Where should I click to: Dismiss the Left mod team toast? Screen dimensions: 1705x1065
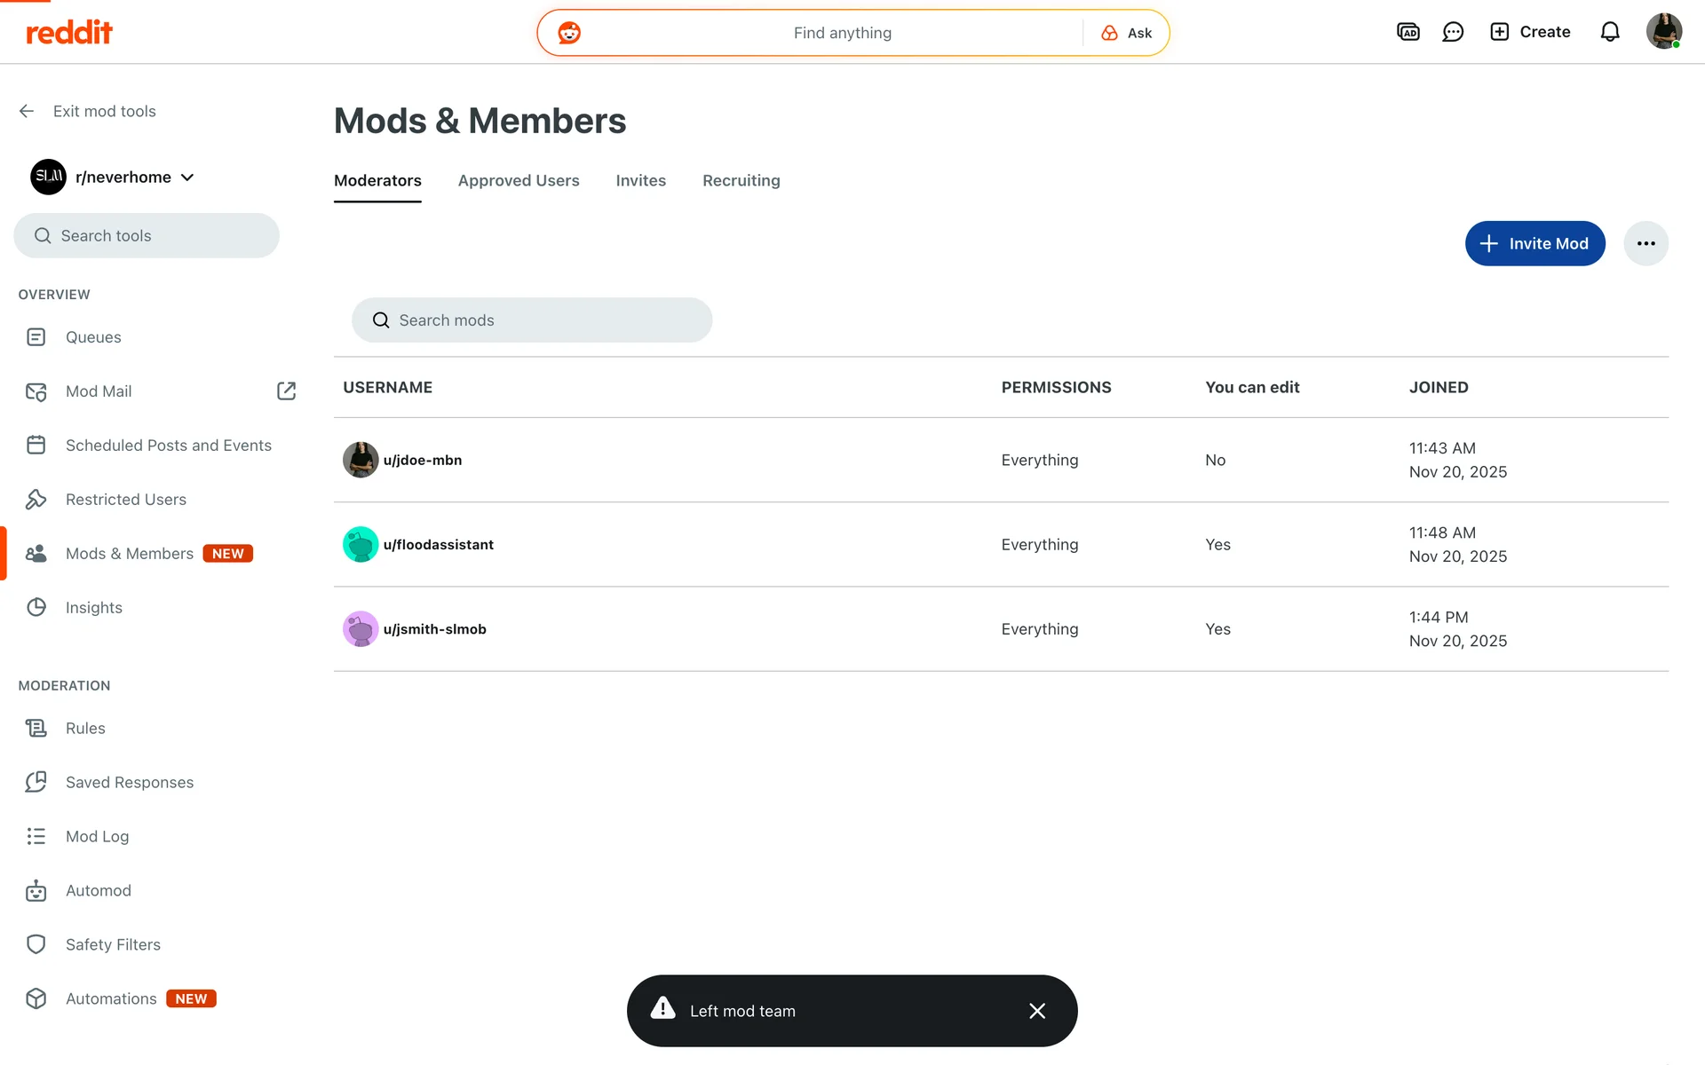[1036, 1011]
